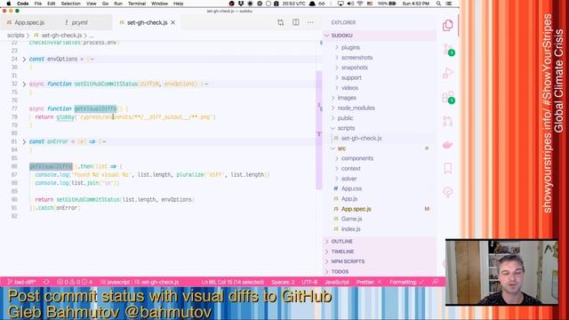
Task: Open the Dropbox menu bar icon
Action: pyautogui.click(x=241, y=4)
